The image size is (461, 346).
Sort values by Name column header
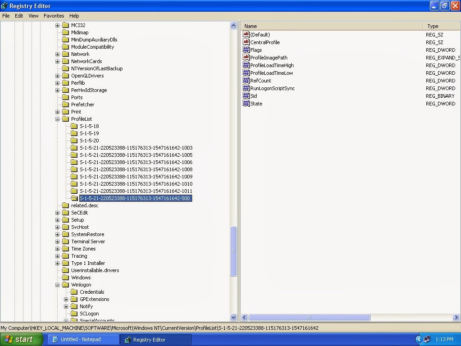(332, 26)
